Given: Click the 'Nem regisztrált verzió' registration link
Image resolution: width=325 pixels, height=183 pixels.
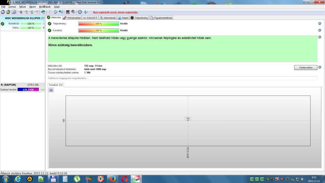Looking at the screenshot, I should coord(116,12).
